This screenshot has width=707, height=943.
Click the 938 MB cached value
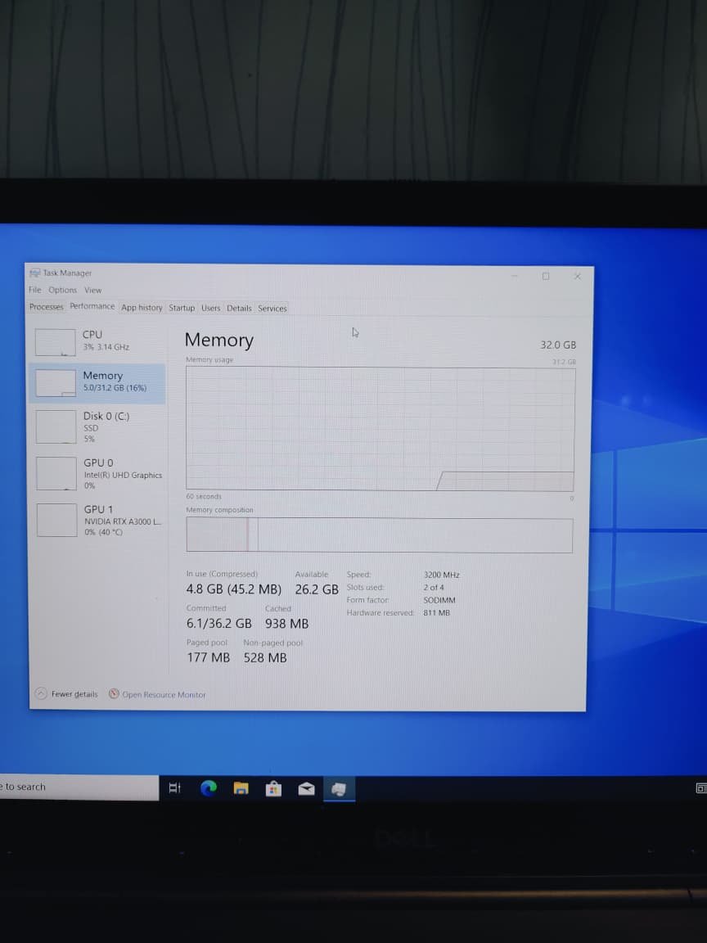point(286,624)
